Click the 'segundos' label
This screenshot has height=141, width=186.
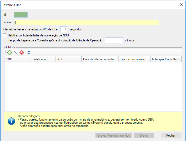[x=76, y=29]
